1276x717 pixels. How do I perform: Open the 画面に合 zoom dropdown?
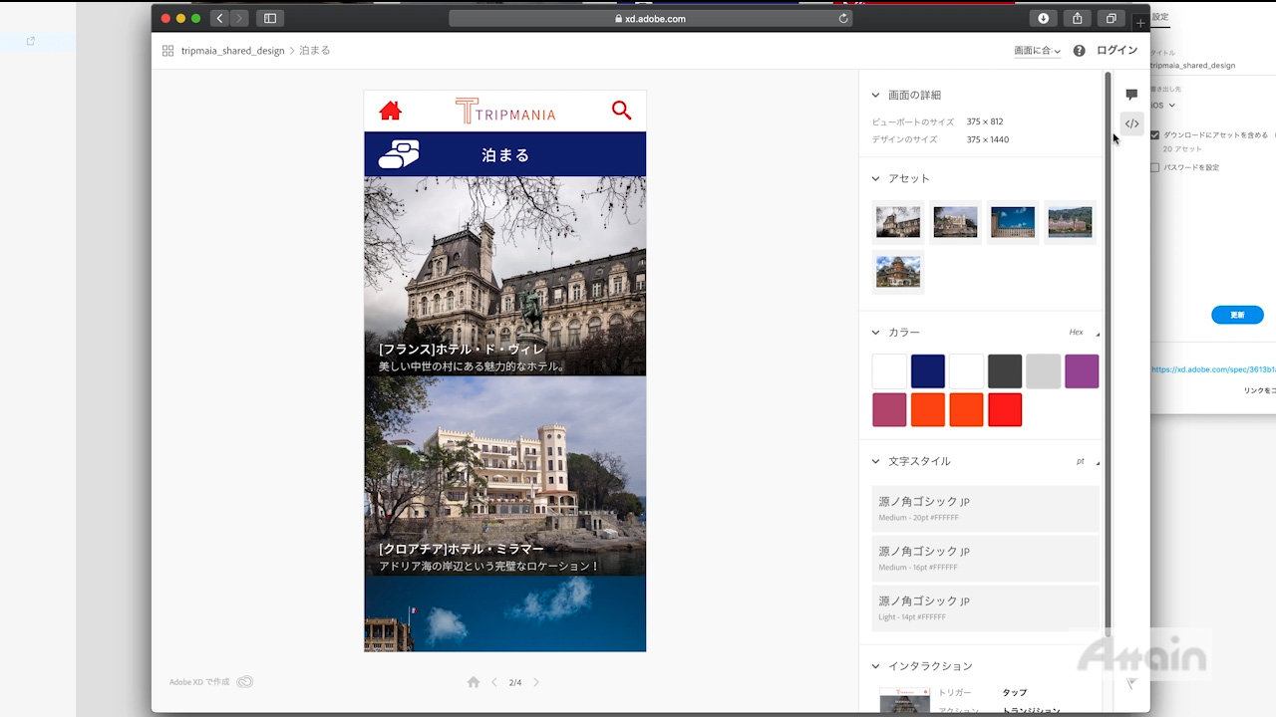1037,51
